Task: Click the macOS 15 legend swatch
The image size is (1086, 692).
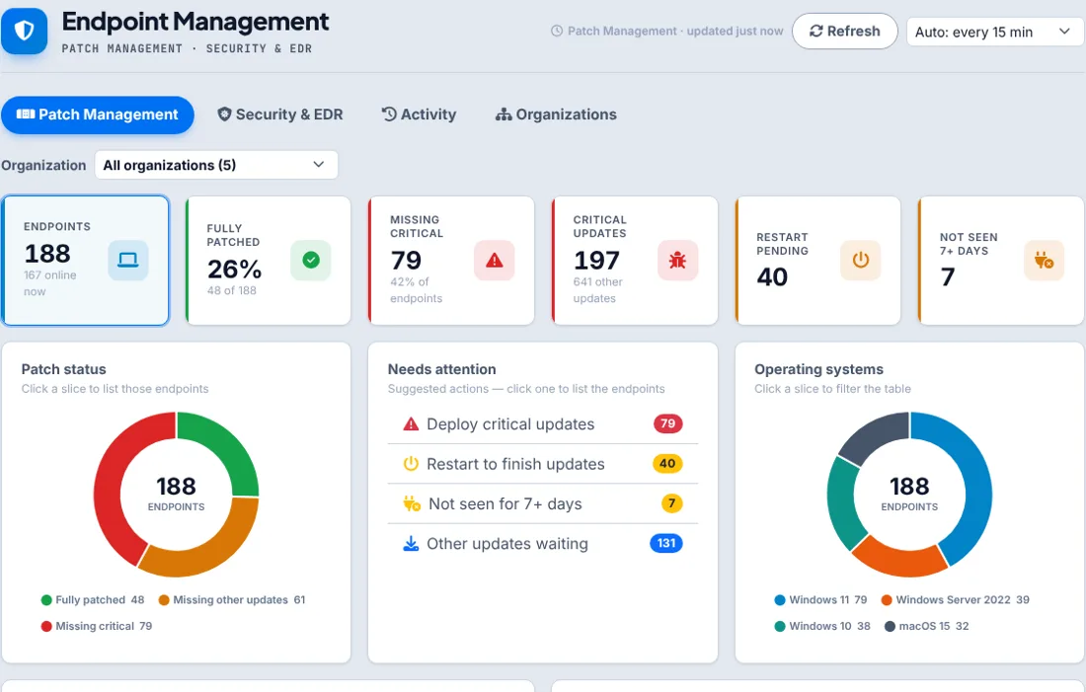Action: click(890, 626)
